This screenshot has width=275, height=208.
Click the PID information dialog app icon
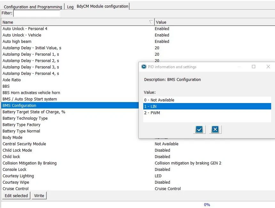(144, 67)
